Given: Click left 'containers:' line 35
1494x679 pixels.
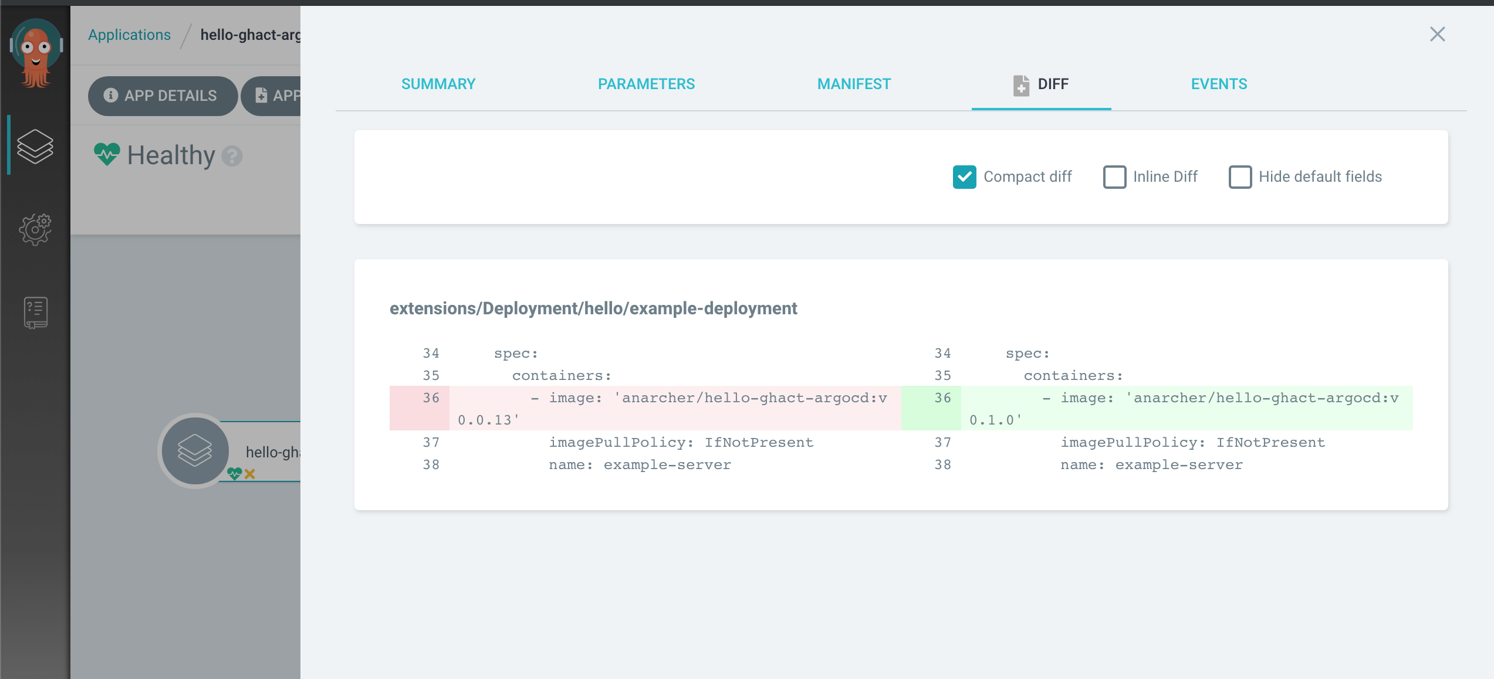Looking at the screenshot, I should [x=562, y=375].
